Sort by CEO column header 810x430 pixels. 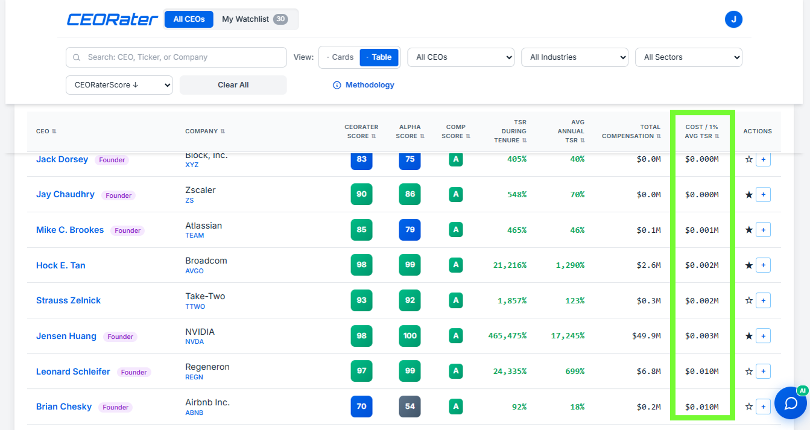(46, 131)
